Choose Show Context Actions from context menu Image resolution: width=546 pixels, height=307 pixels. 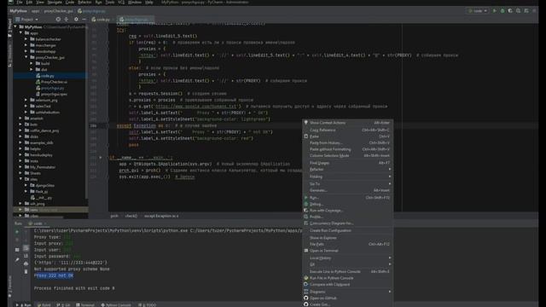[347, 123]
